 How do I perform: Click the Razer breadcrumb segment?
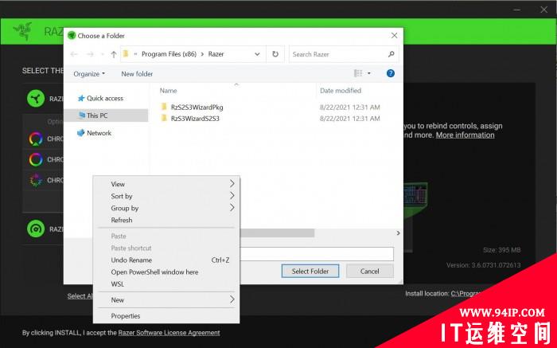pos(216,54)
